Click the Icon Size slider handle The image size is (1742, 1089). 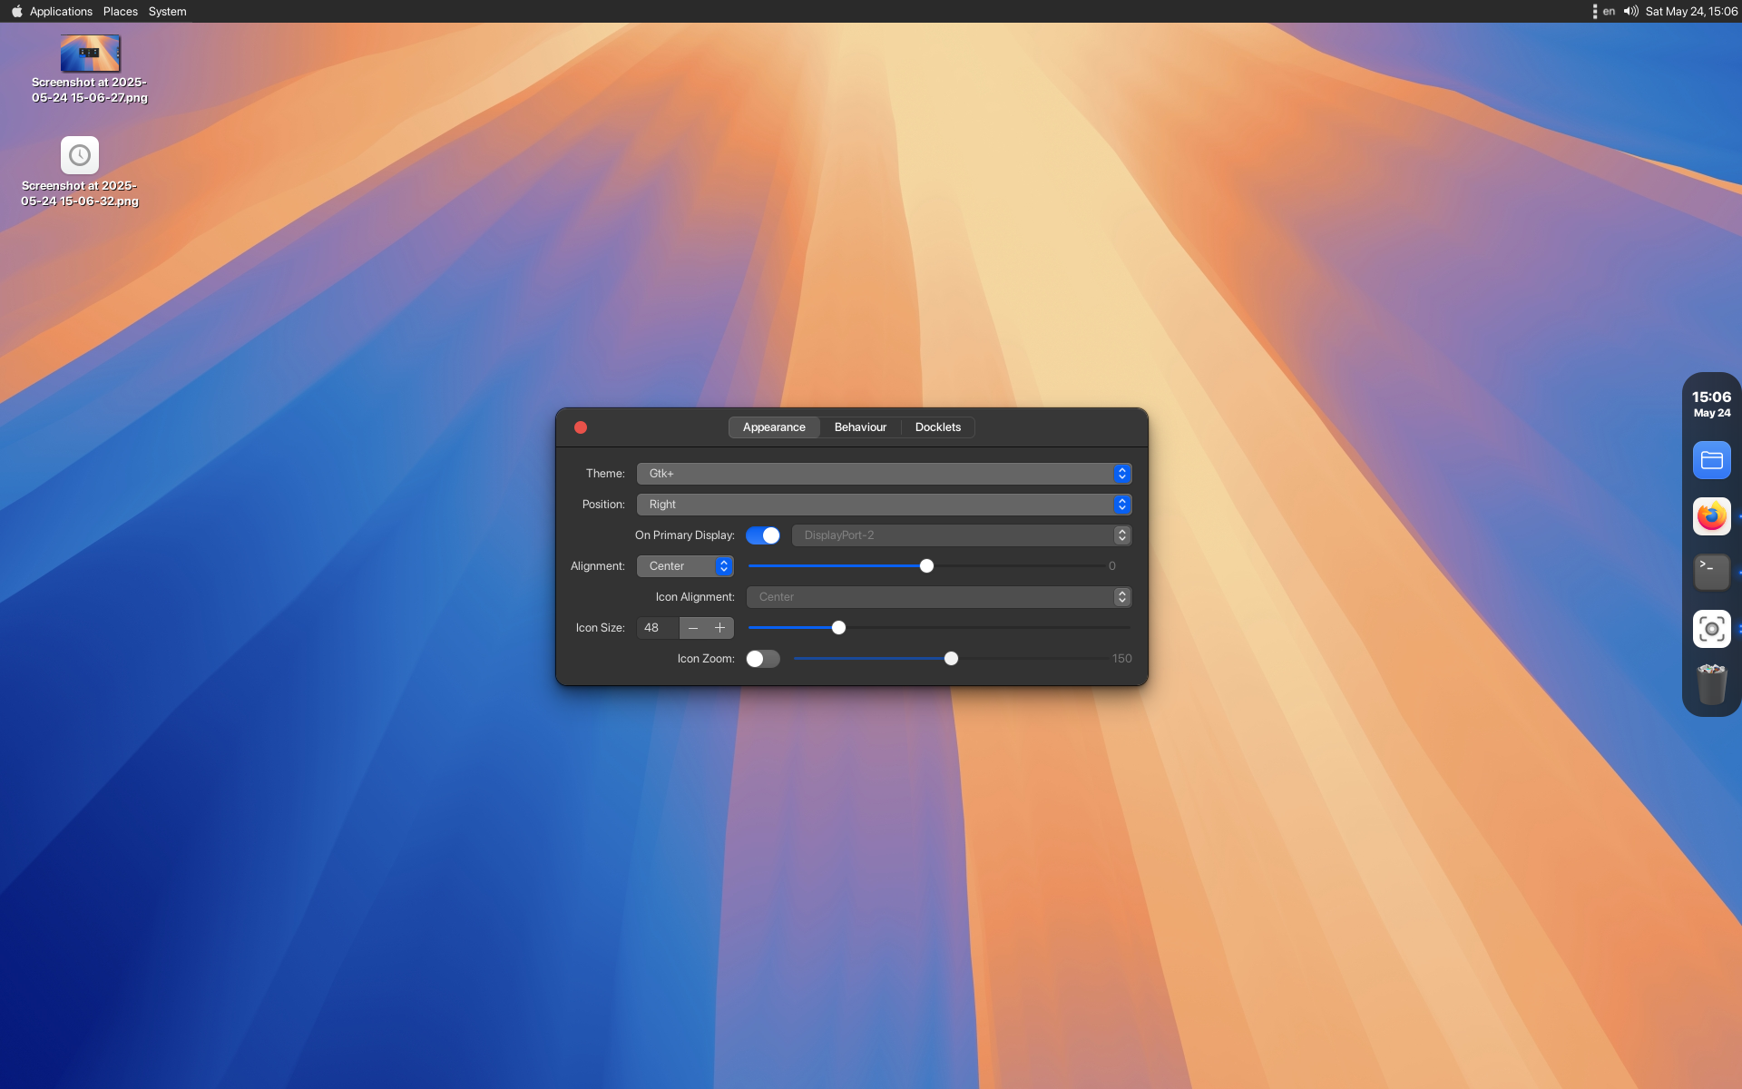838,628
